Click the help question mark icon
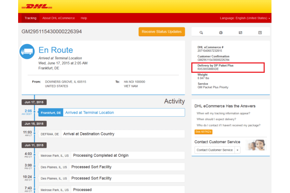Screen dimensions: 290x193 click(260, 33)
